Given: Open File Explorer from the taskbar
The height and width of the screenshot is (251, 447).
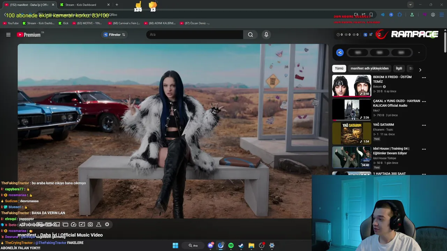Looking at the screenshot, I should [x=251, y=245].
